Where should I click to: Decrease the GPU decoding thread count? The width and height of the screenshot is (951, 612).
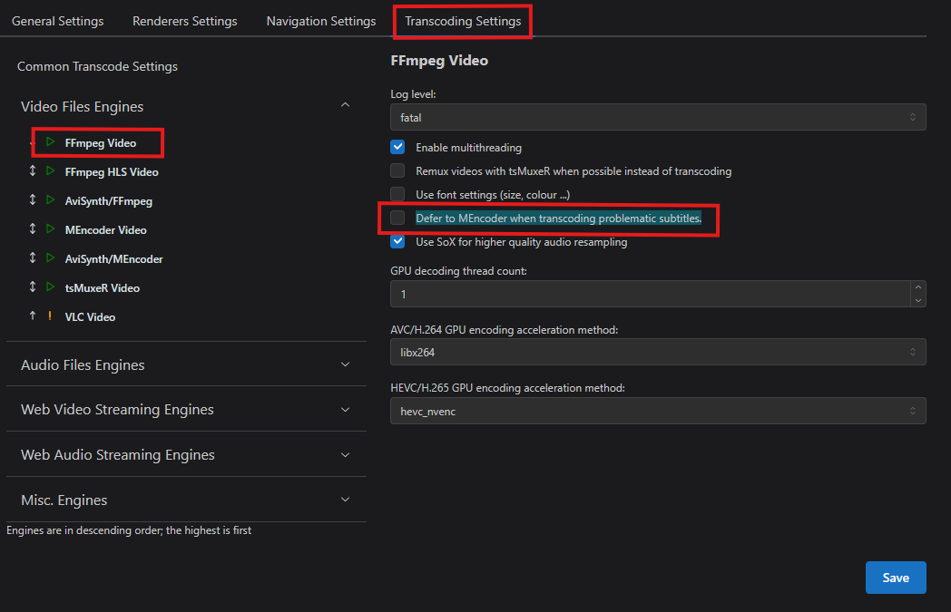pyautogui.click(x=918, y=300)
